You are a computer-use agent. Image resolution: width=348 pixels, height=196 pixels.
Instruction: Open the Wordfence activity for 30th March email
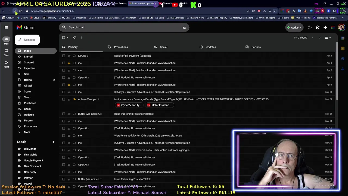coord(148,136)
